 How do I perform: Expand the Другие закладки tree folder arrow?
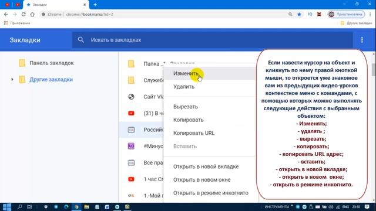coord(12,80)
